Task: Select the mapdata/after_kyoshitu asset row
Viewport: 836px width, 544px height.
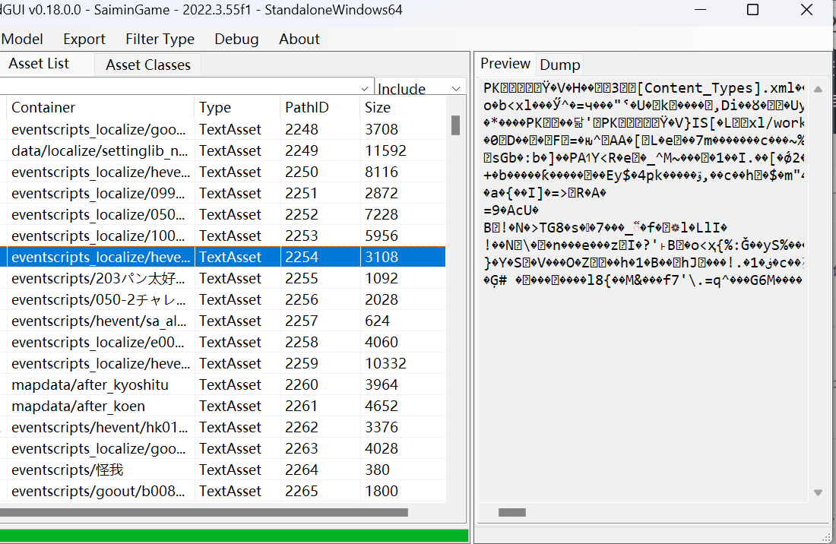Action: pyautogui.click(x=90, y=384)
